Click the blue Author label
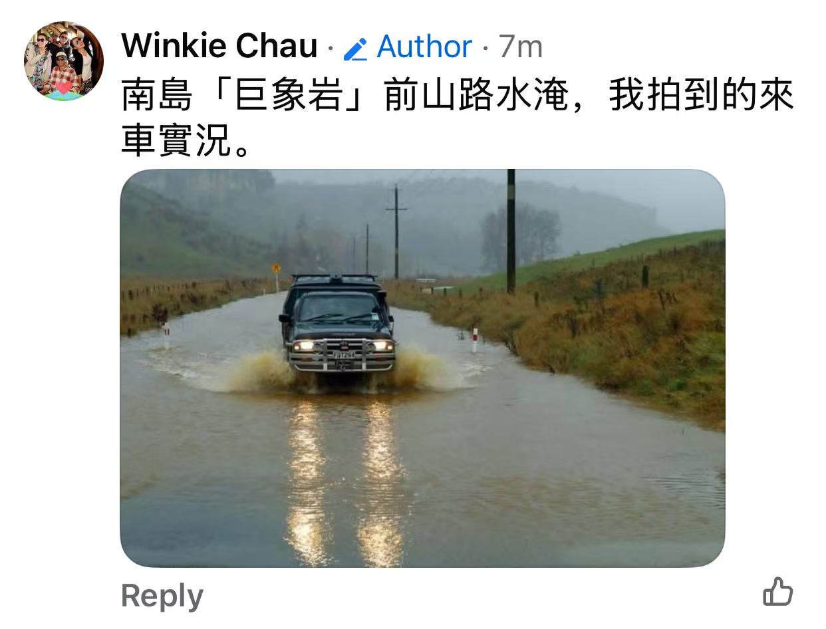The width and height of the screenshot is (826, 629). coord(424,47)
